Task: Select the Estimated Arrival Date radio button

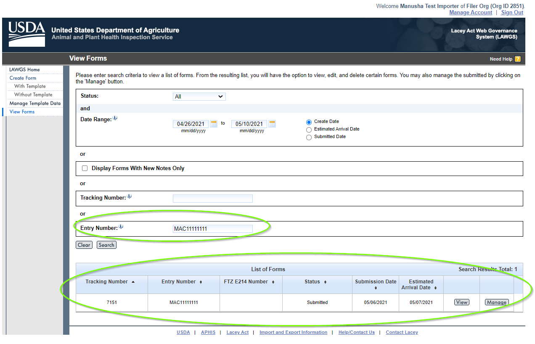Action: pyautogui.click(x=309, y=130)
